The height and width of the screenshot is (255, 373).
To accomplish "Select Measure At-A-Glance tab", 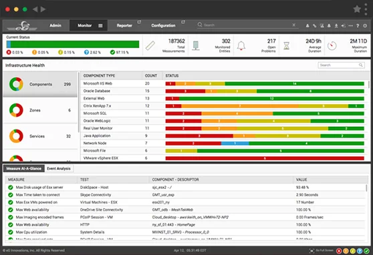I will pyautogui.click(x=24, y=168).
